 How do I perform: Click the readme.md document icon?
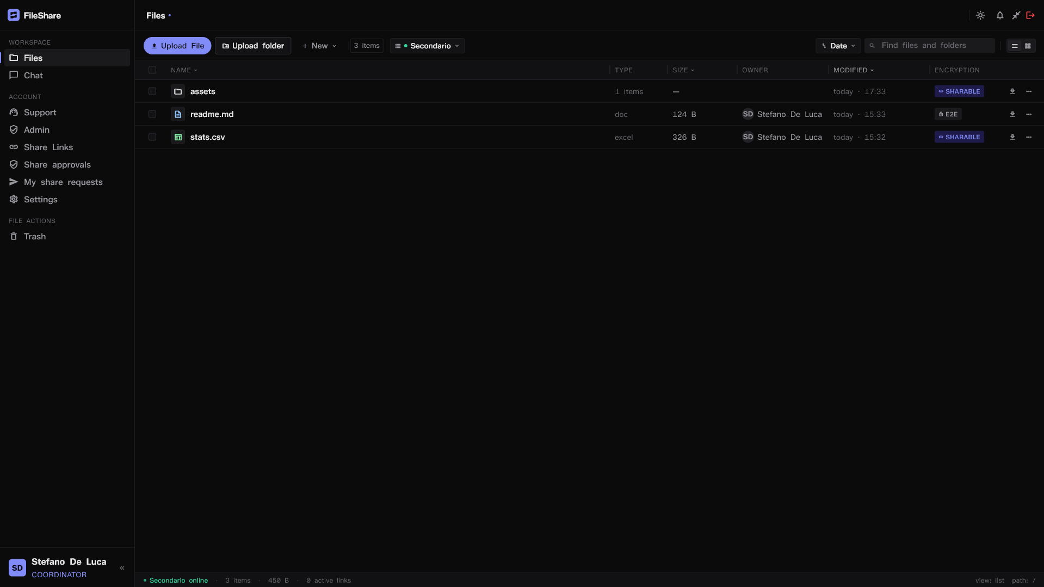click(x=178, y=114)
